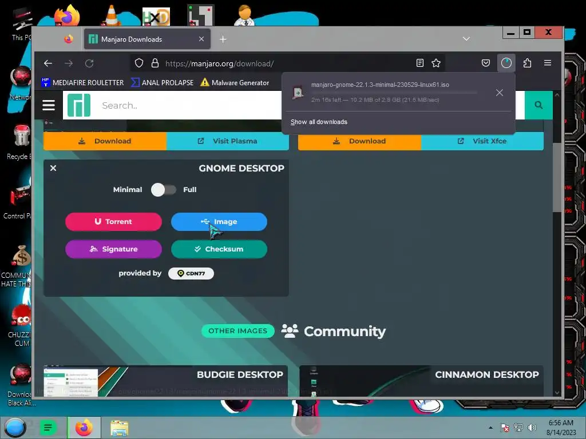Screen dimensions: 586x439
Task: Click the GNOME Torrent button
Action: [114, 222]
